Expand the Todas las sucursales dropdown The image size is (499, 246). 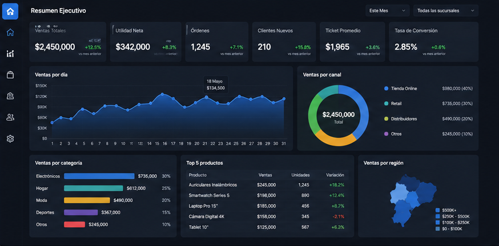[445, 10]
